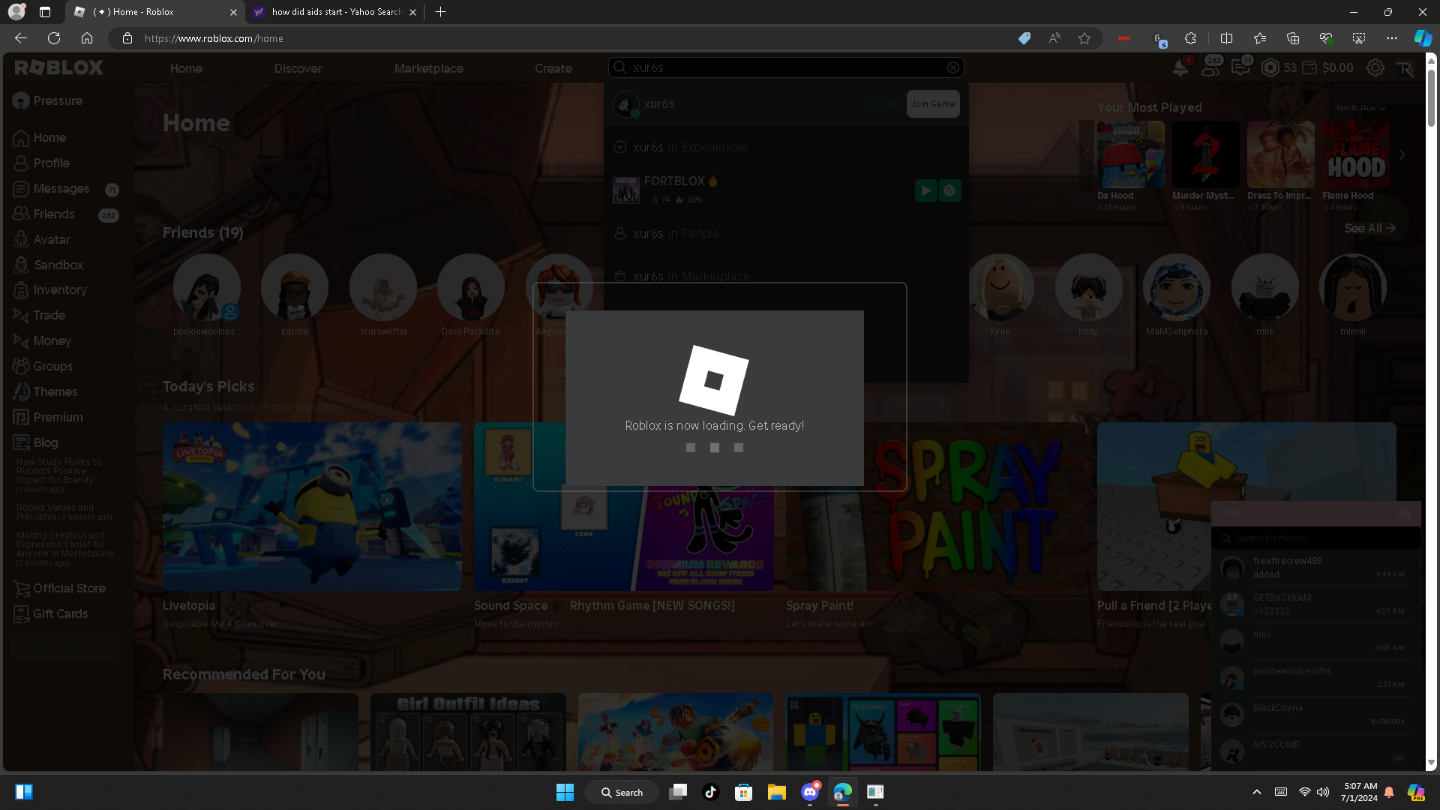1440x810 pixels.
Task: Open Official Store link in sidebar
Action: click(x=59, y=588)
